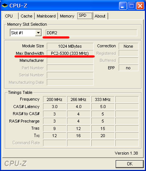Click the Memory Slot Selection group title

[x=27, y=24]
